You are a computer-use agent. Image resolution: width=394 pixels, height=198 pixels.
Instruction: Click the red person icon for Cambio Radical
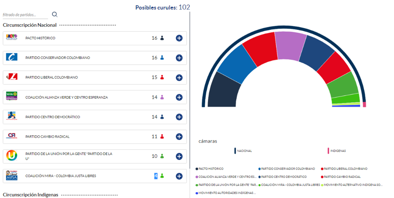click(x=162, y=136)
